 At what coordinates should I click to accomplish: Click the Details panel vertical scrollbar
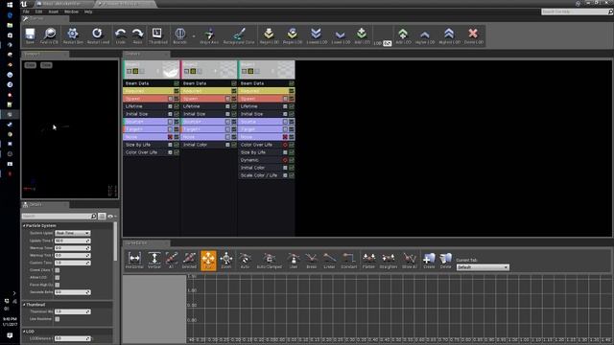(115, 241)
